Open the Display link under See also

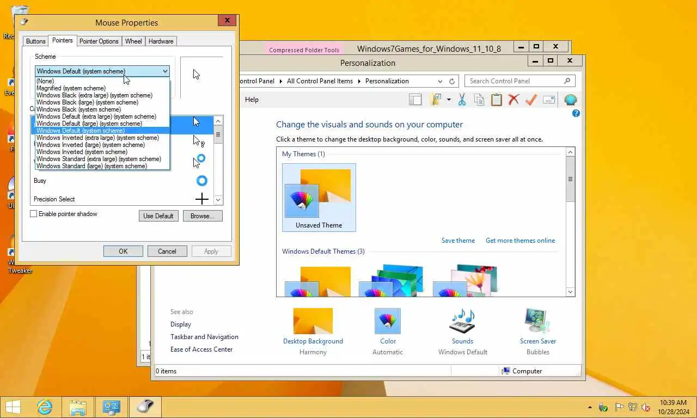pos(181,324)
